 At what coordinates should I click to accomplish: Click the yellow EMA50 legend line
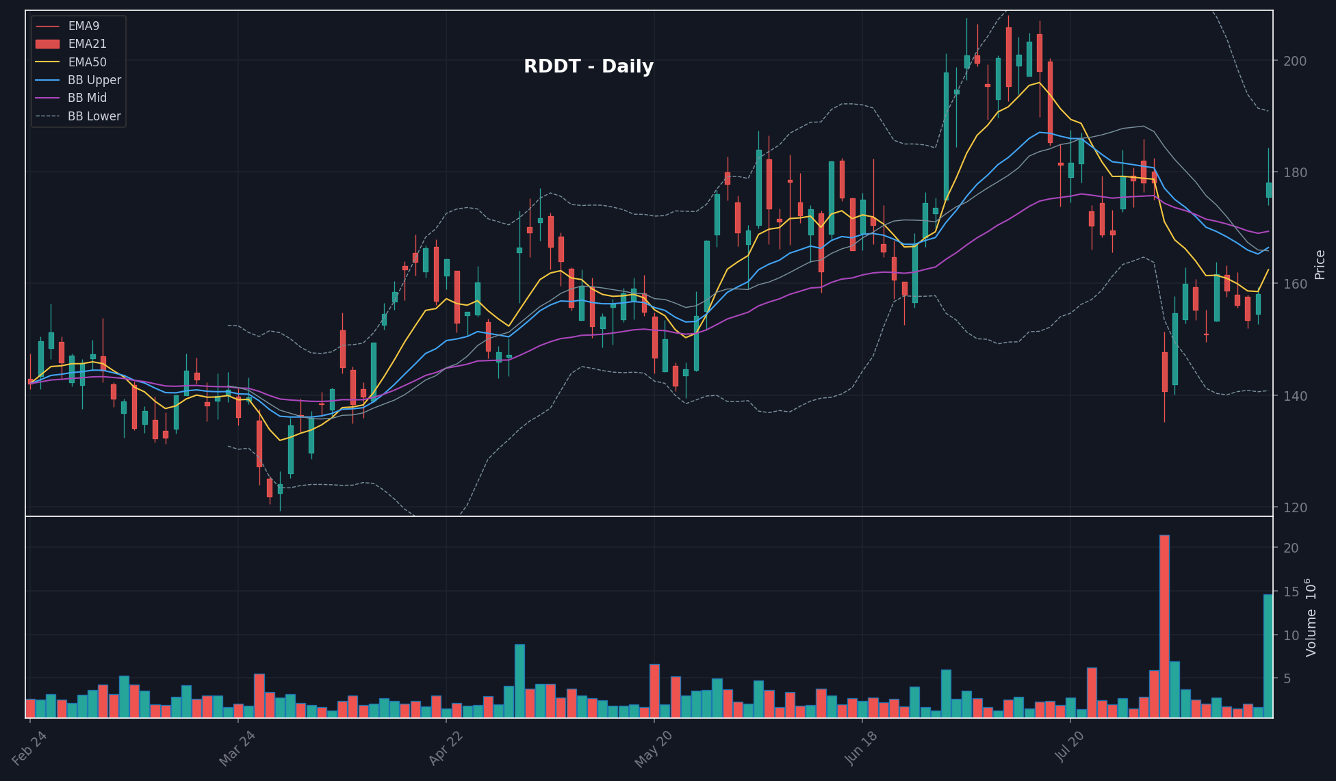47,62
